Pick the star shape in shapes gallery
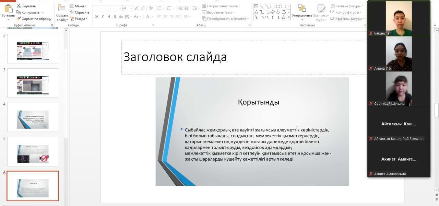This screenshot has height=206, width=439. click(x=283, y=18)
